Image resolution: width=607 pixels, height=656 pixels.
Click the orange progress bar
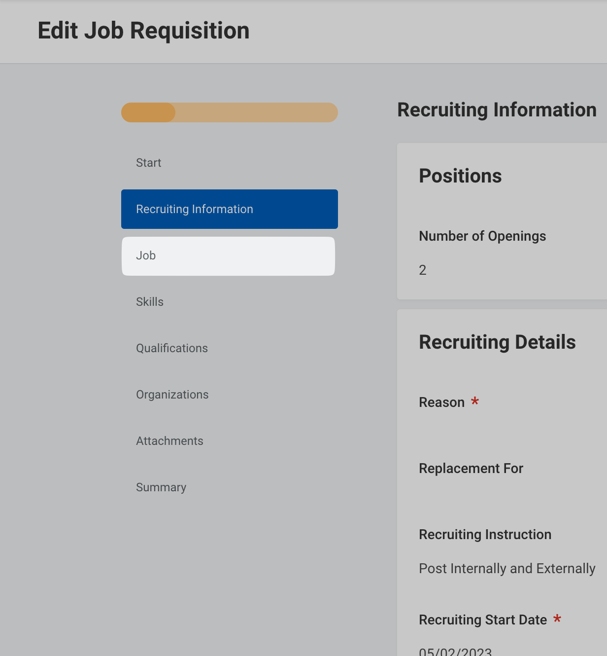tap(230, 112)
